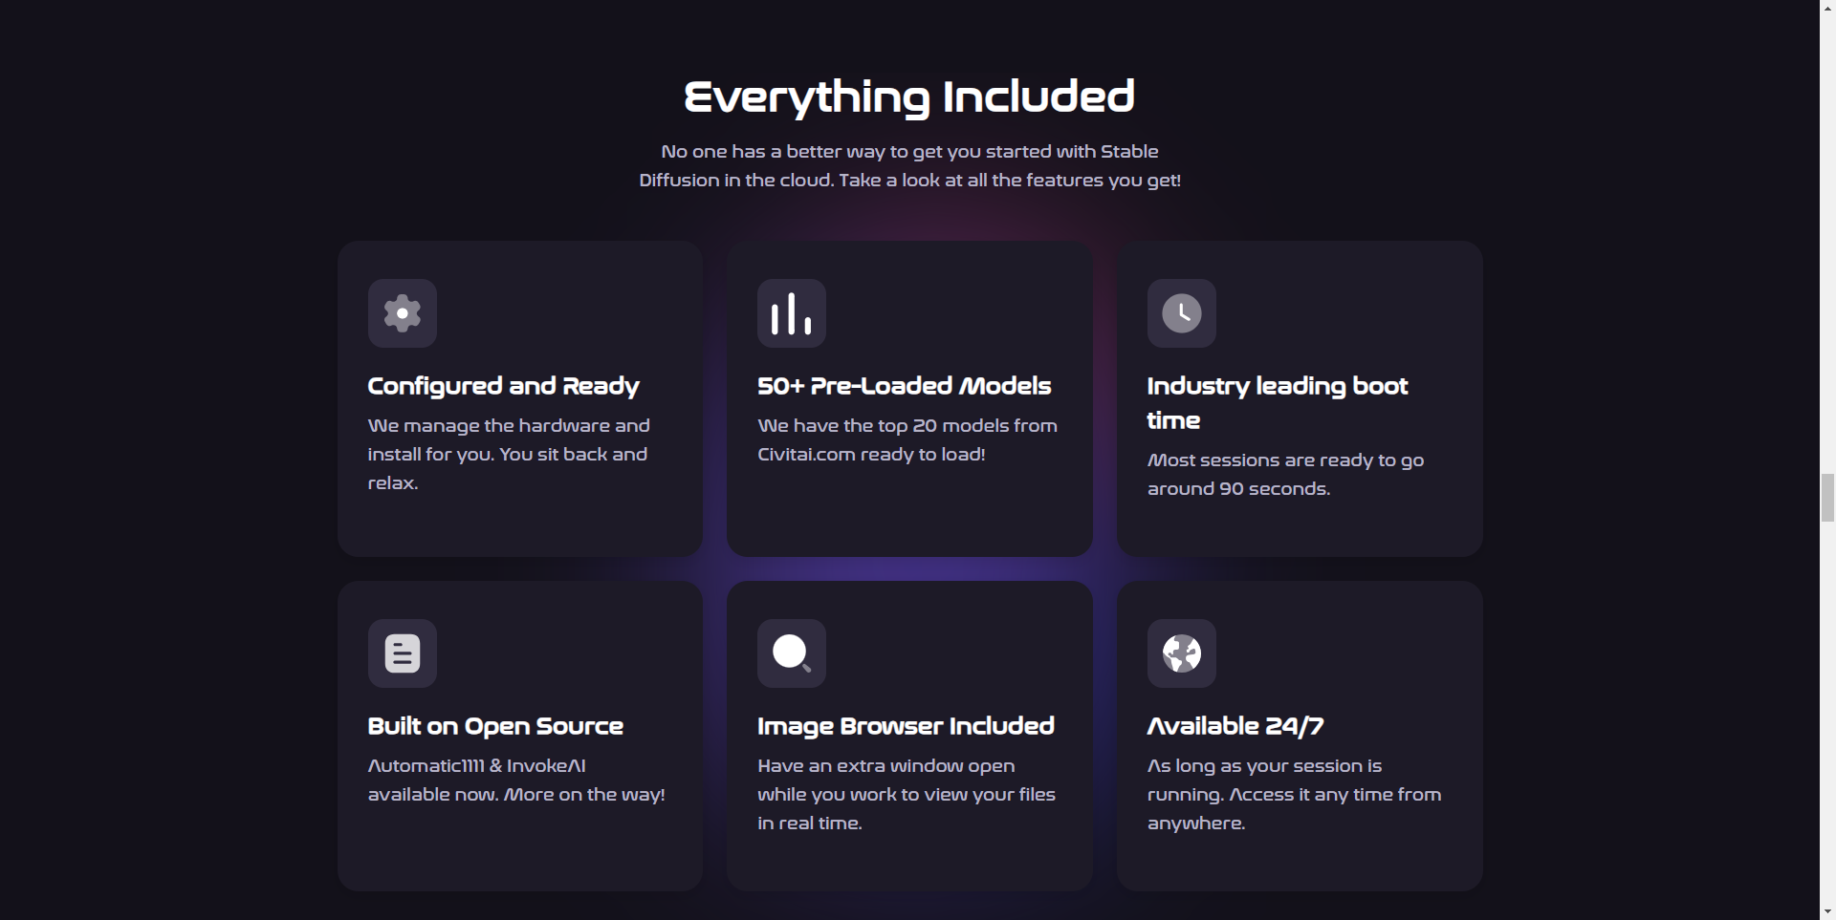Click the Stable Diffusion subtitle paragraph
The width and height of the screenshot is (1836, 920).
pos(909,166)
